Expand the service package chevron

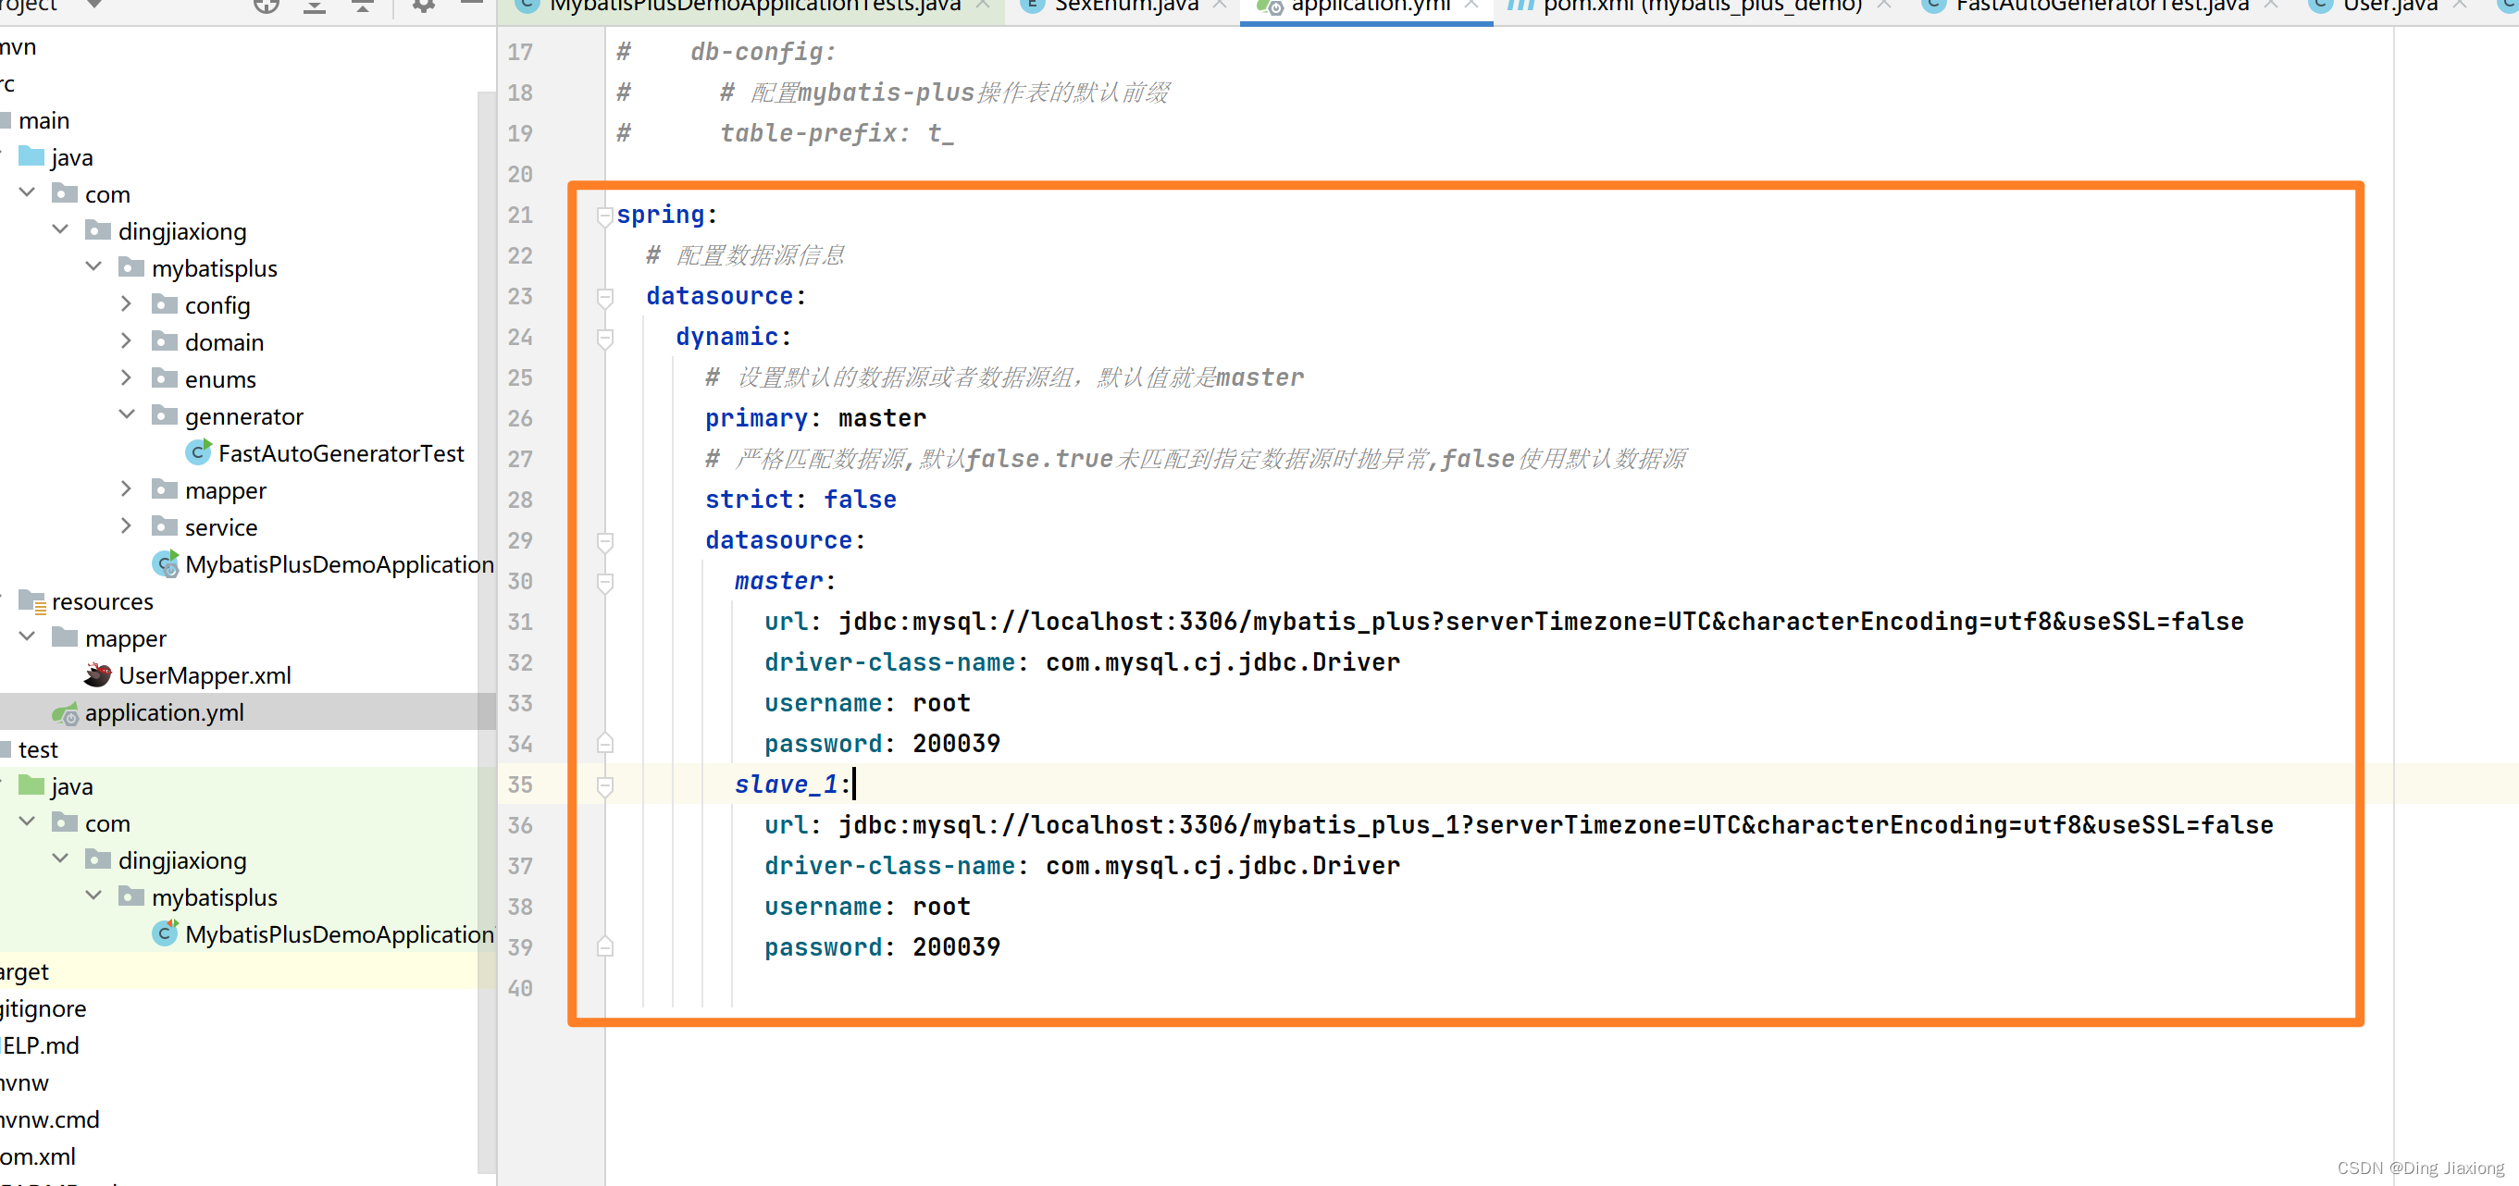(x=126, y=526)
